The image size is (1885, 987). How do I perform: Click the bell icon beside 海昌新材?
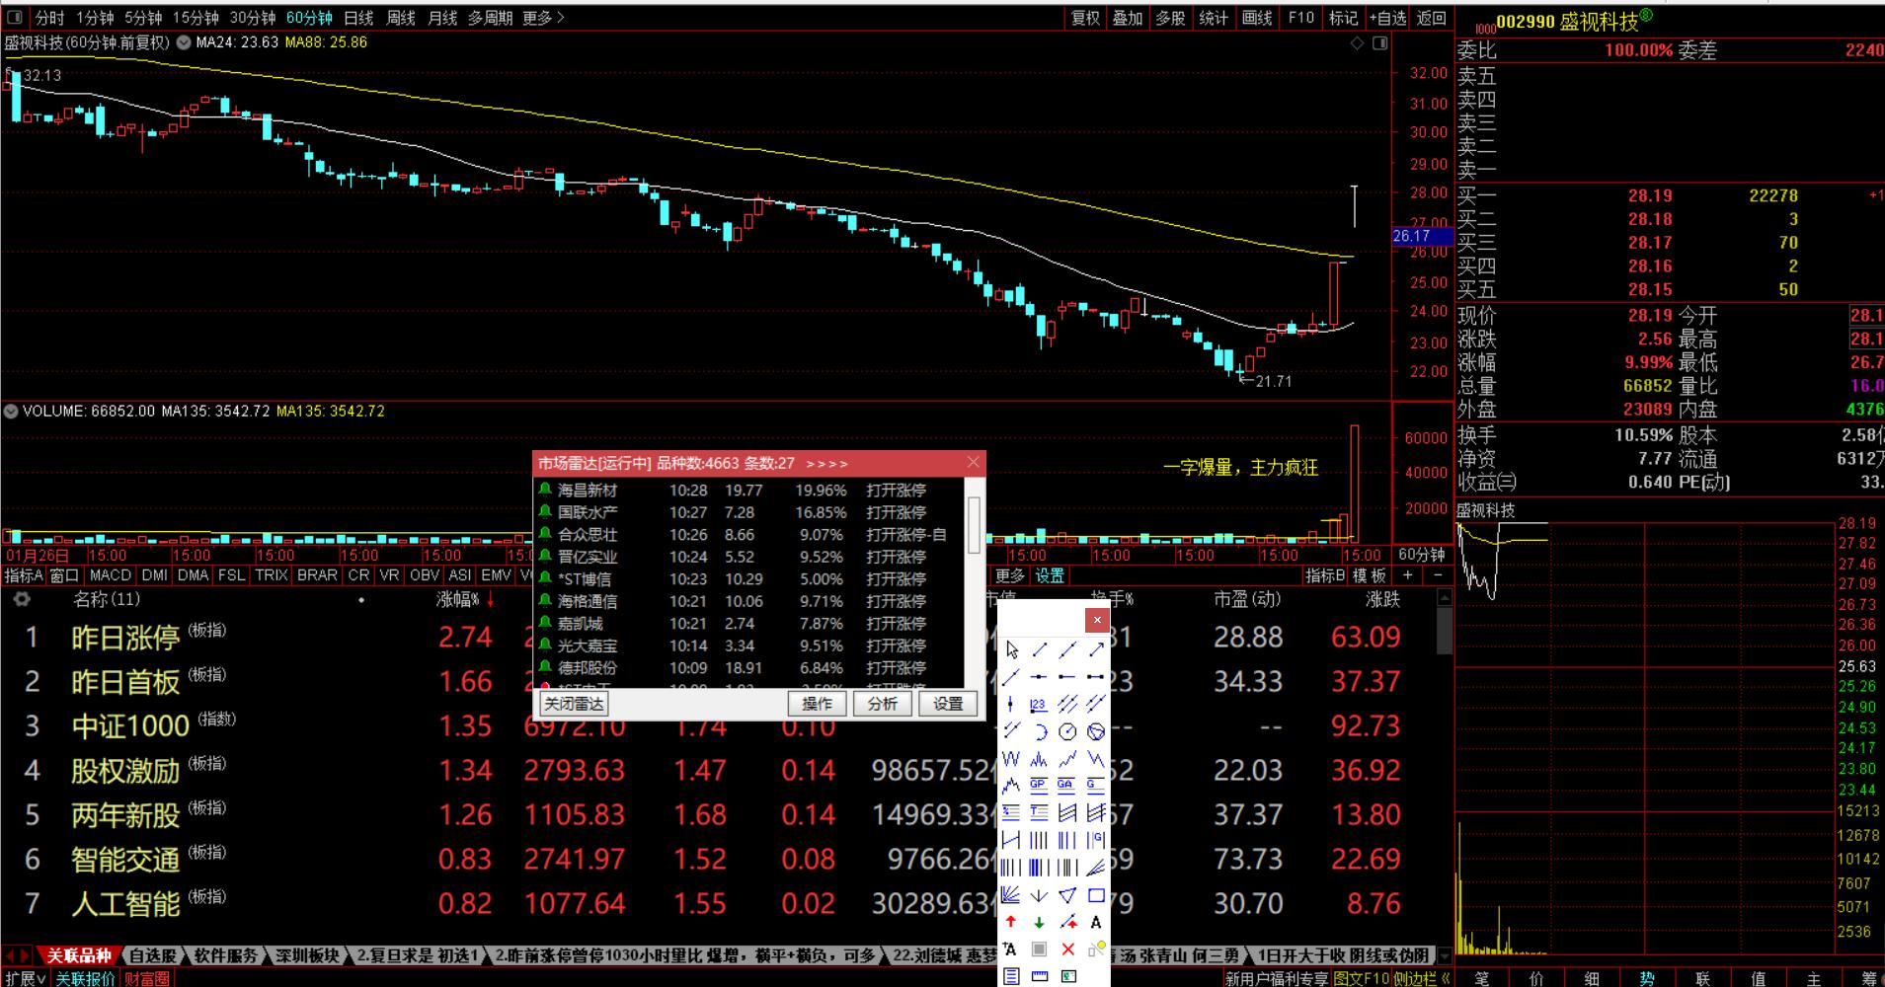click(545, 490)
